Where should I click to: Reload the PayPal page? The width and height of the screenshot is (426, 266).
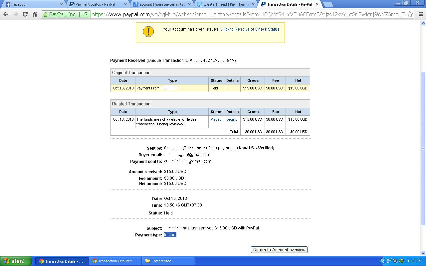(25, 14)
